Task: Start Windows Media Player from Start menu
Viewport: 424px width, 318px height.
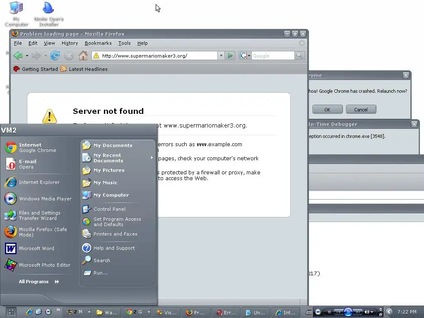Action: (38, 198)
